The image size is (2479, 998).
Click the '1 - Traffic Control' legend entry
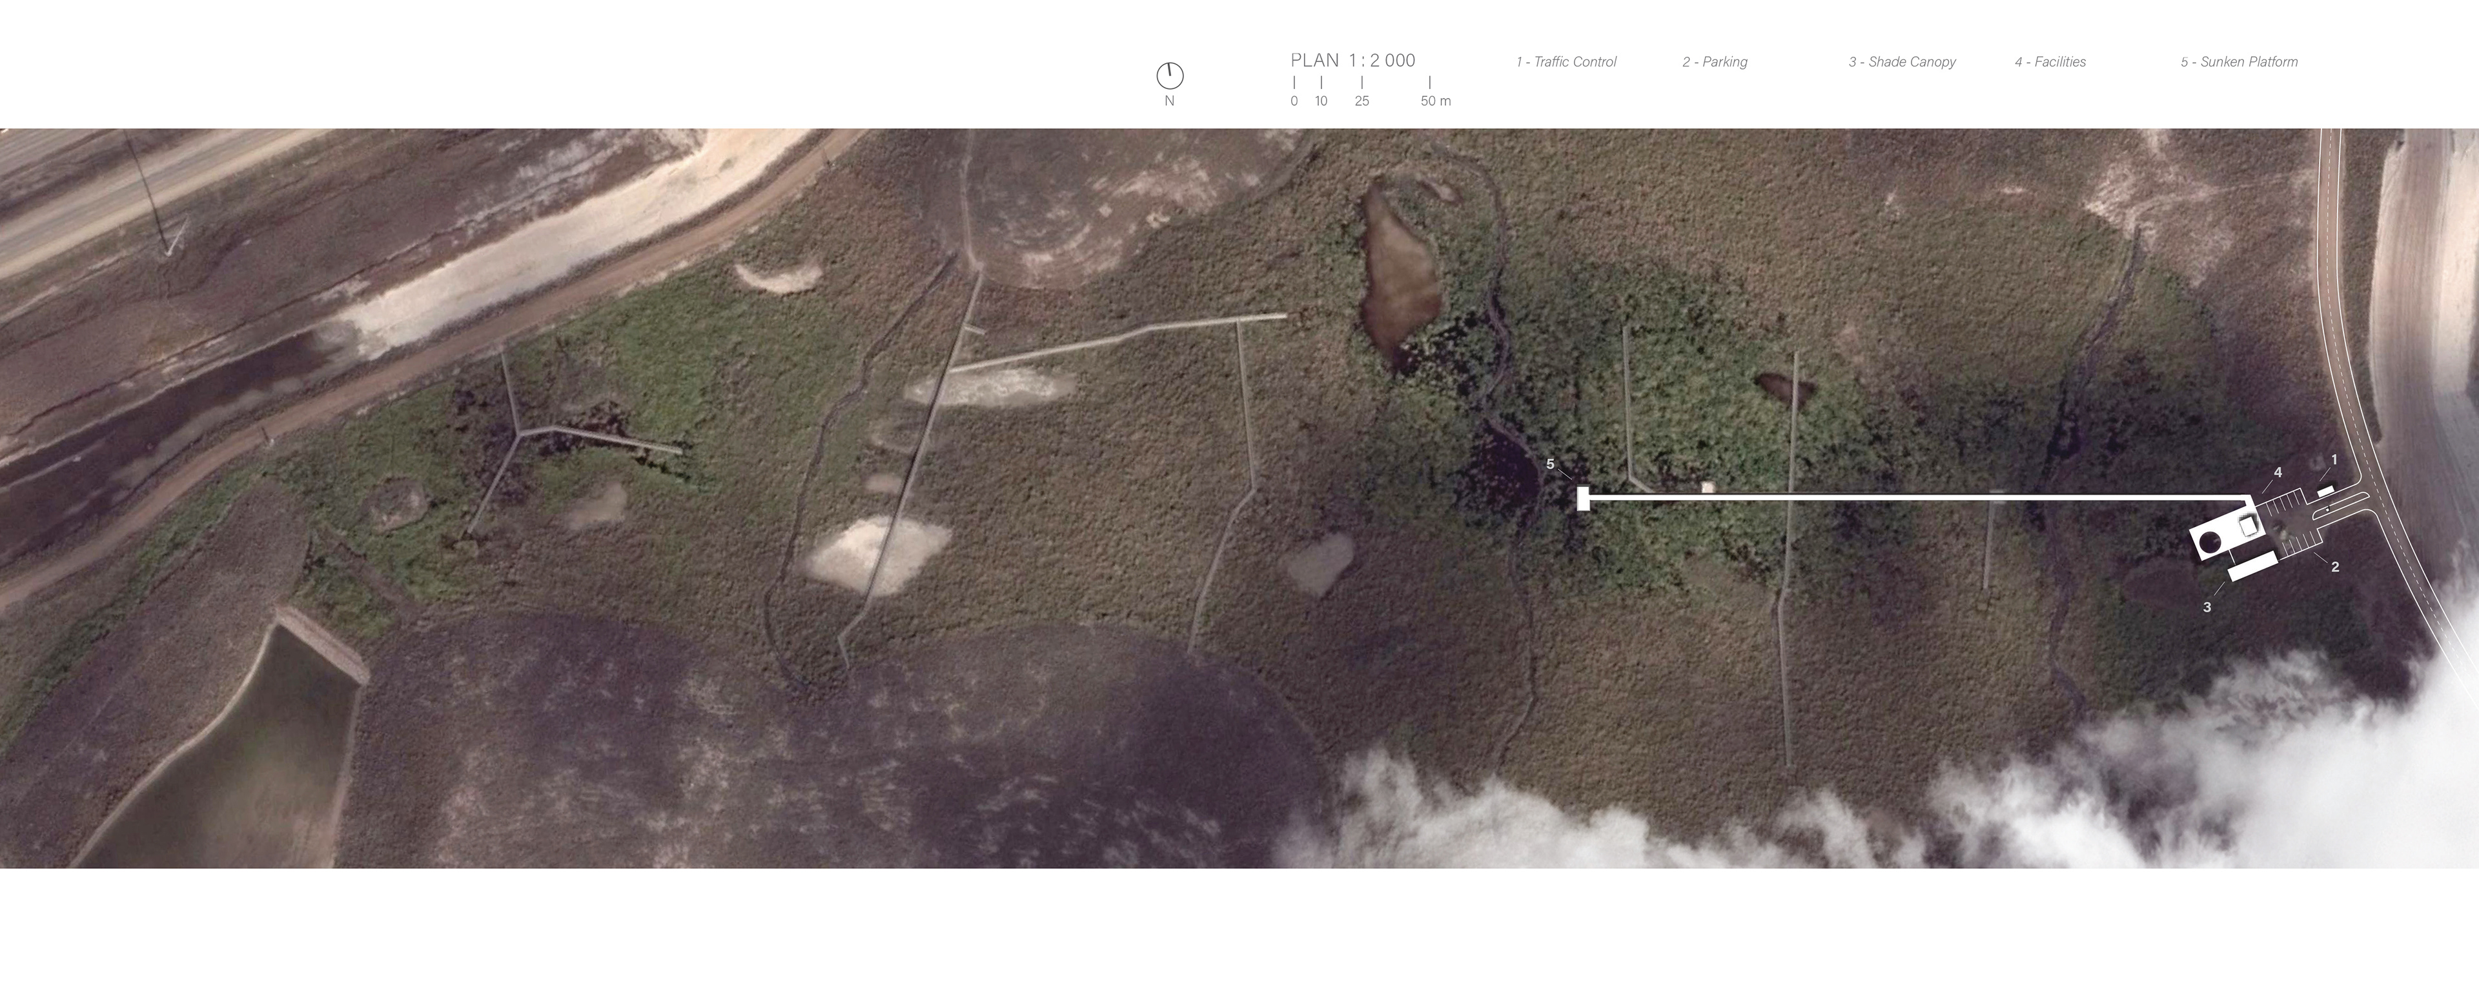(x=1566, y=61)
